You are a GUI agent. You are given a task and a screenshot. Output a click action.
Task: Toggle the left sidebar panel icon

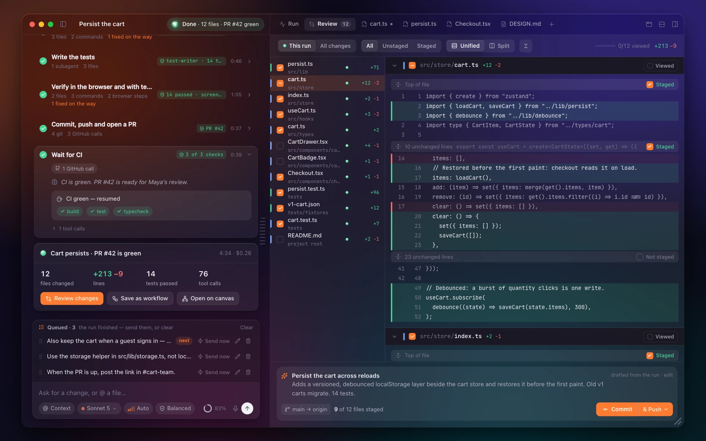pyautogui.click(x=63, y=24)
